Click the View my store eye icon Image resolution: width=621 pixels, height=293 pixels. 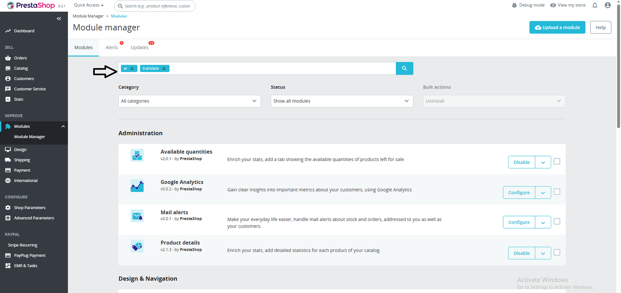[553, 5]
